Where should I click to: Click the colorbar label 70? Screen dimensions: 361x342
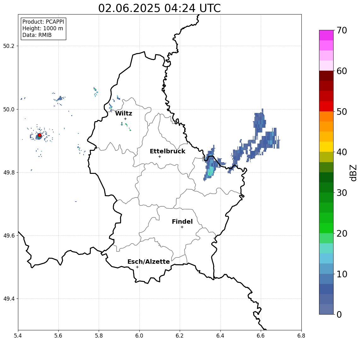(342, 30)
